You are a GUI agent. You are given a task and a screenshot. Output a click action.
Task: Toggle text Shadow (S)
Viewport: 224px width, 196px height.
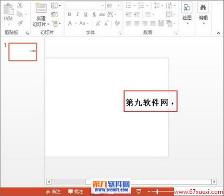(94, 15)
